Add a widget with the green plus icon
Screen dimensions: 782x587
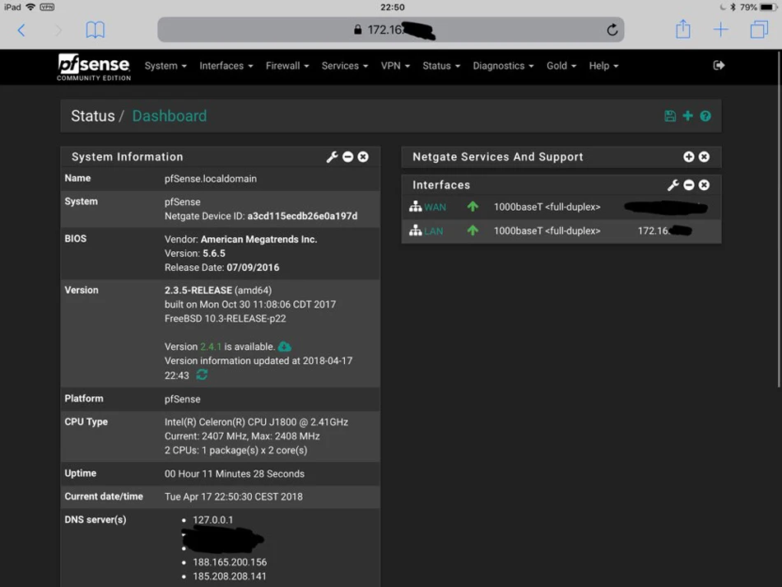pyautogui.click(x=687, y=116)
